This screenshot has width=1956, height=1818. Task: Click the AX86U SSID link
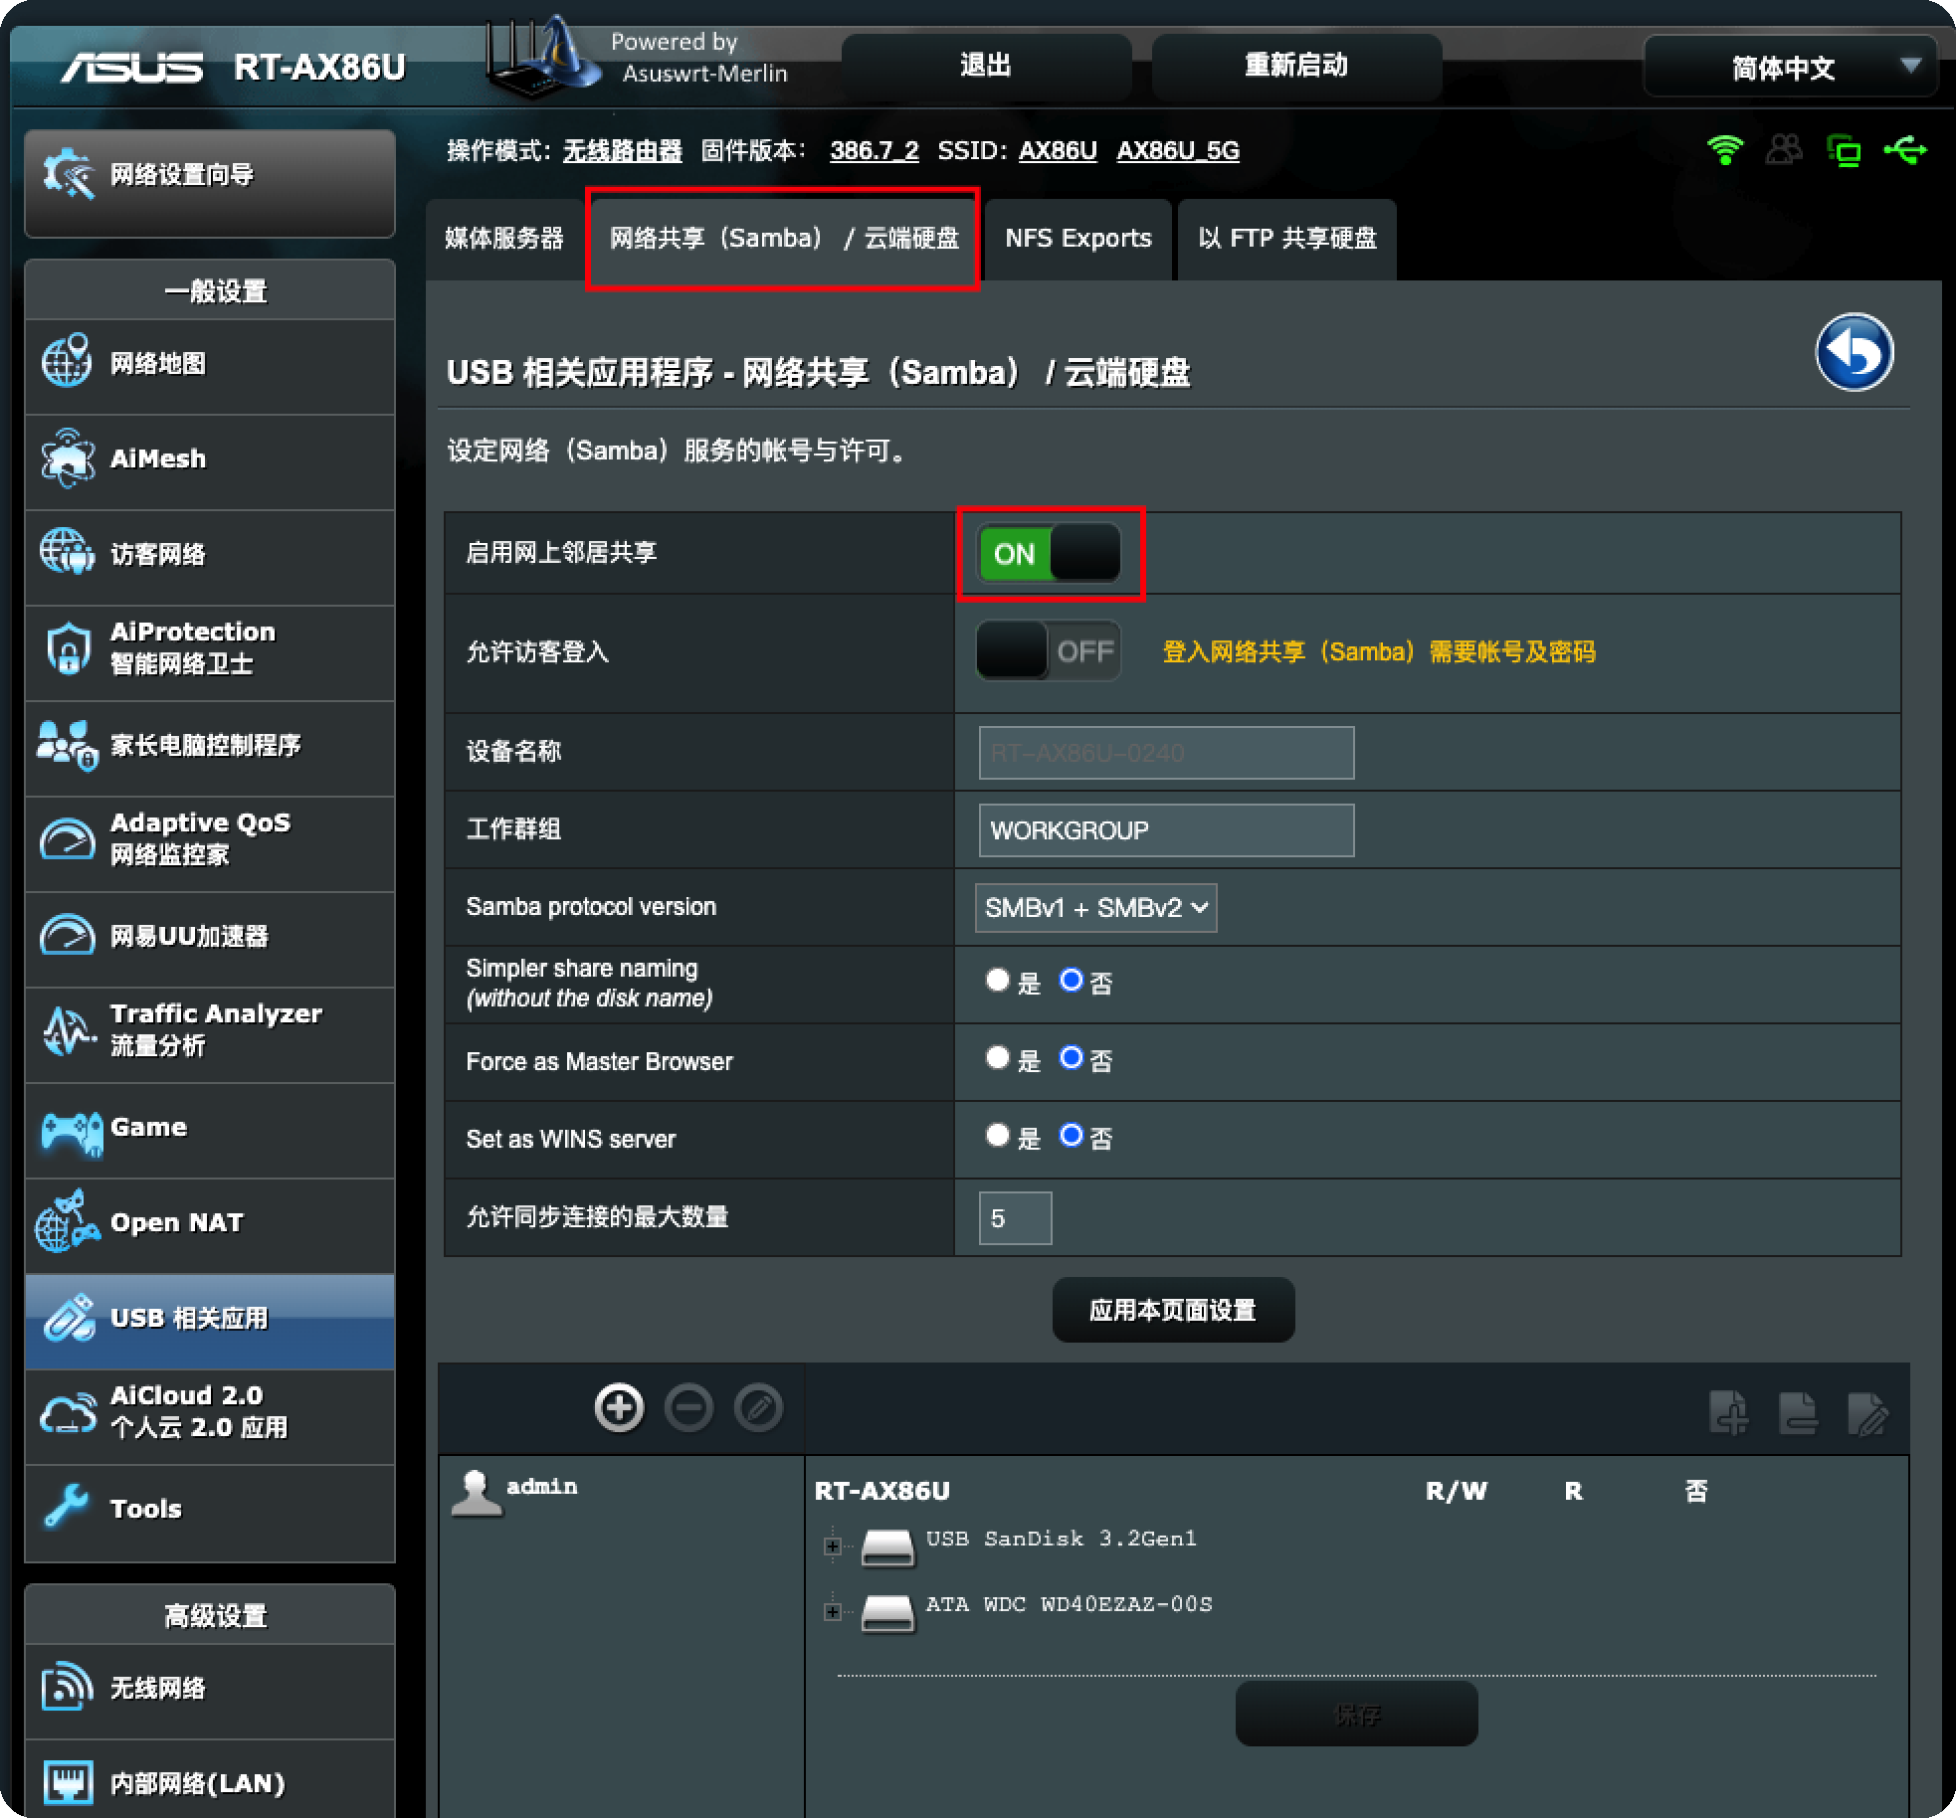(1058, 151)
